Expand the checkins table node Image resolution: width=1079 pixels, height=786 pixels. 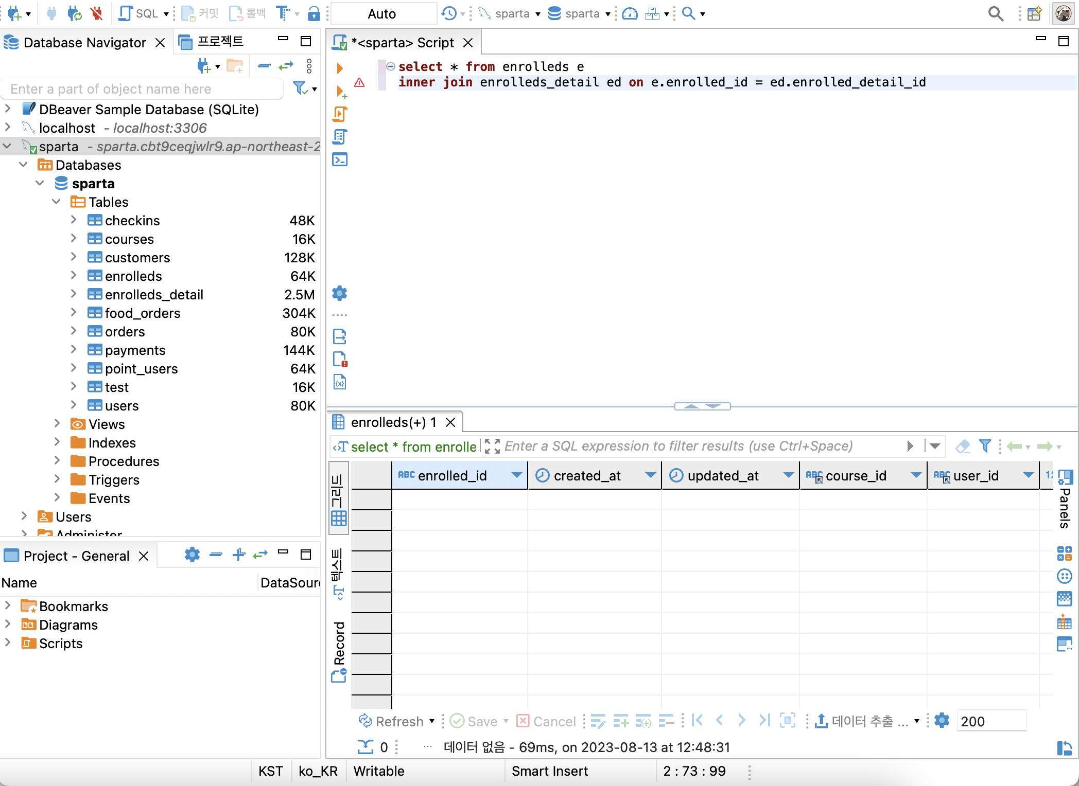click(74, 220)
